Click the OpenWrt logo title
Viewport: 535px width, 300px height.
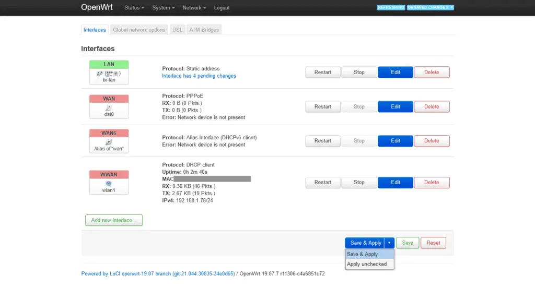coord(97,7)
